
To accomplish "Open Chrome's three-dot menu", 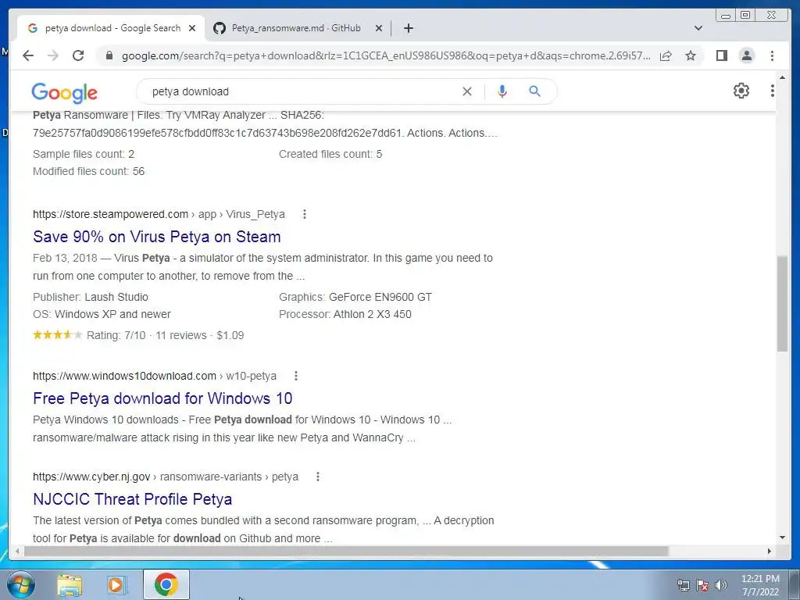I will coord(772,55).
